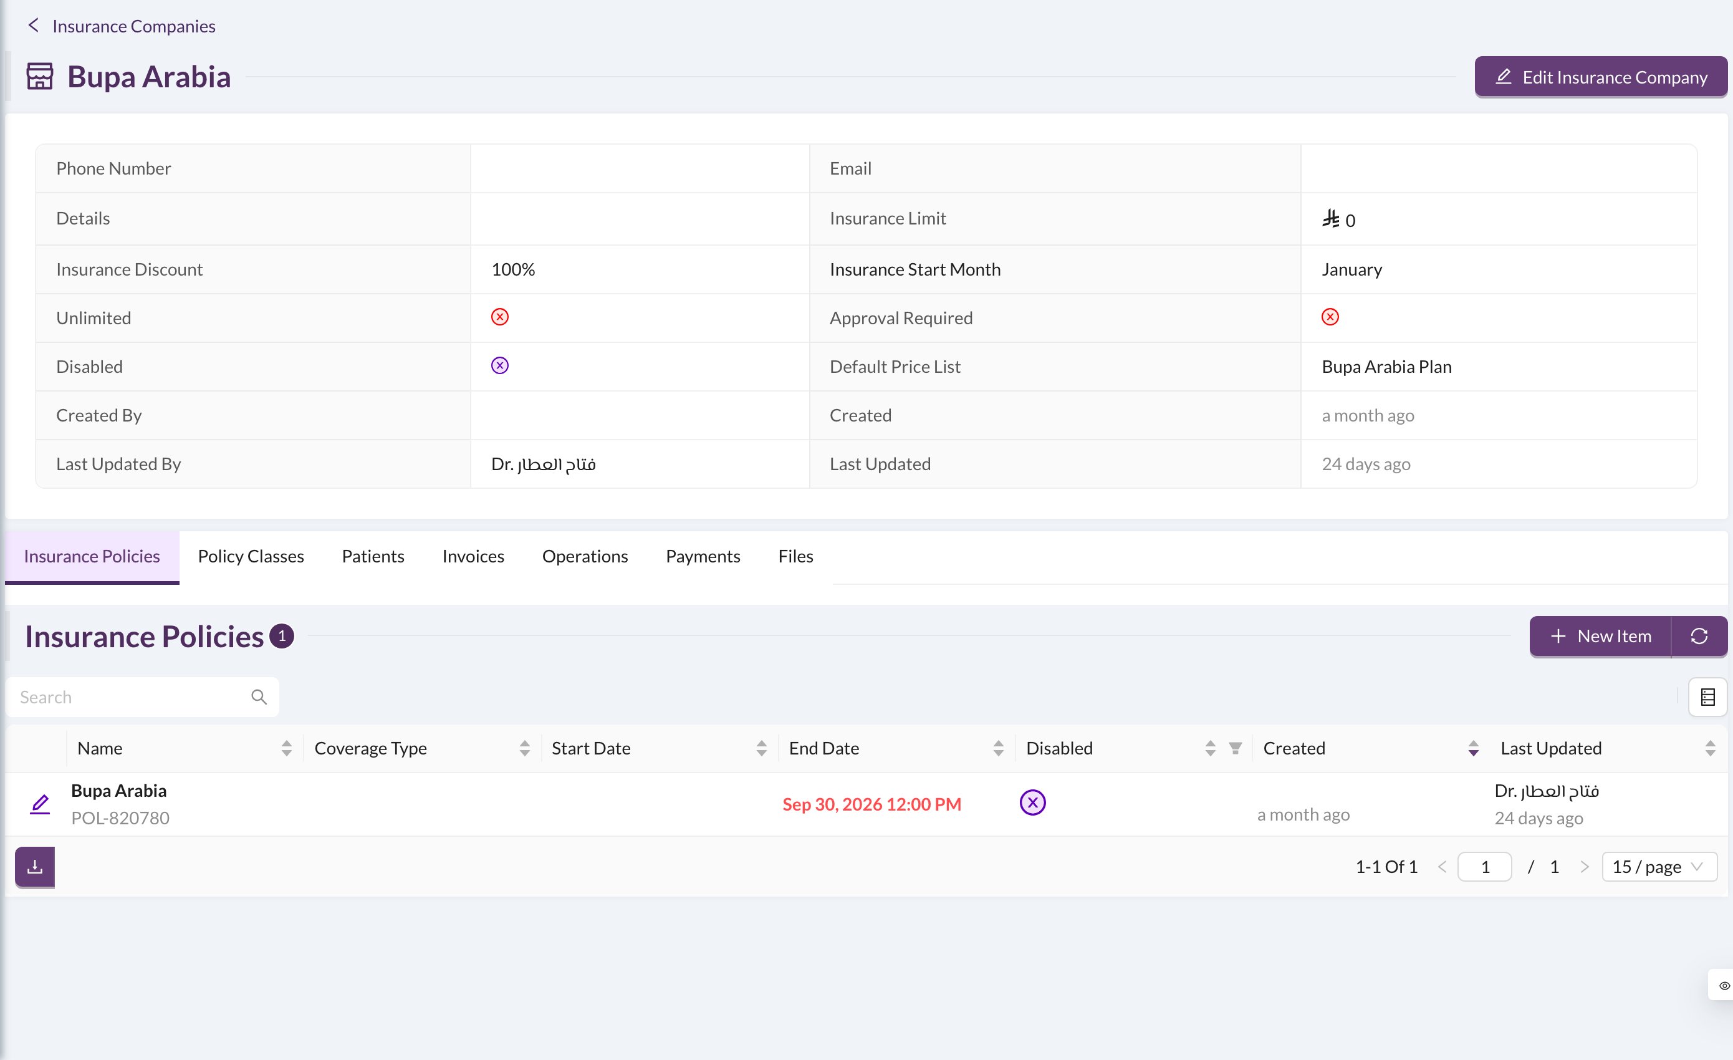
Task: Click the Unlimited red cross status icon
Action: click(499, 317)
